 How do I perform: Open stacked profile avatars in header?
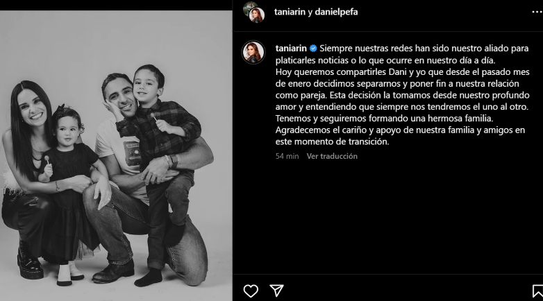coord(254,12)
